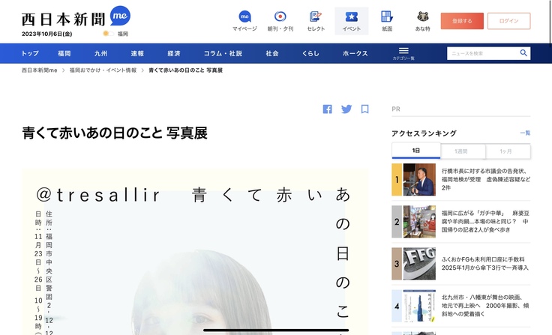Open the コラム・社説 navigation menu item
Image resolution: width=552 pixels, height=335 pixels.
[x=223, y=54]
